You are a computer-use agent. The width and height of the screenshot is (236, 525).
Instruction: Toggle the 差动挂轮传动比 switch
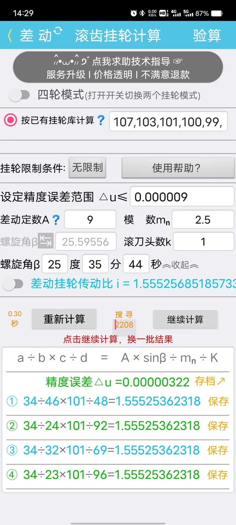click(x=13, y=284)
